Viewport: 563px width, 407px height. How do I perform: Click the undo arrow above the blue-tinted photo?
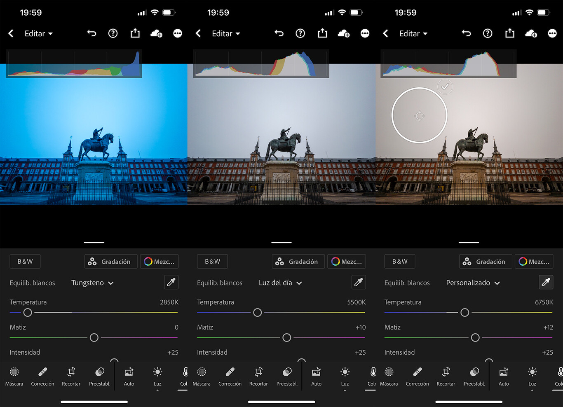[91, 33]
